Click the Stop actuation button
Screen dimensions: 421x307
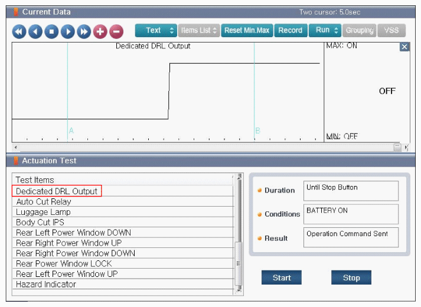click(x=351, y=277)
